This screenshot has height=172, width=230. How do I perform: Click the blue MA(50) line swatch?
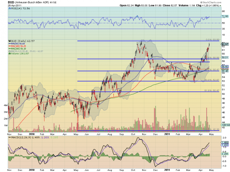point(10,44)
